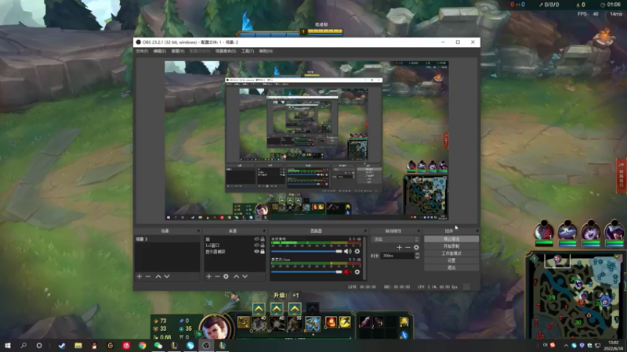627x352 pixels.
Task: Click the mixer panel vertical scrollbar
Action: (364, 257)
